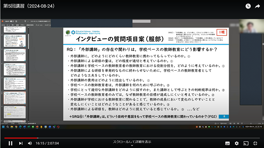Screen dimensions: 264x148
Task: Click the presenter webcam thumbnail
Action: click(x=252, y=26)
